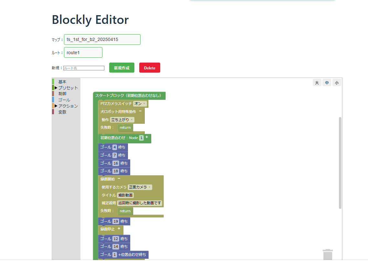Open the 基本 toolbox category
Image resolution: width=368 pixels, height=261 pixels.
pos(62,82)
